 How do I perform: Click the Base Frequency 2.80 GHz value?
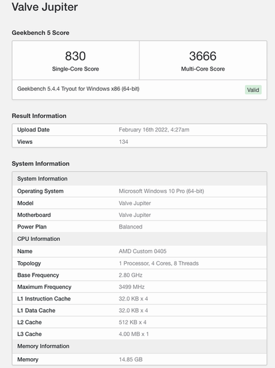point(131,275)
